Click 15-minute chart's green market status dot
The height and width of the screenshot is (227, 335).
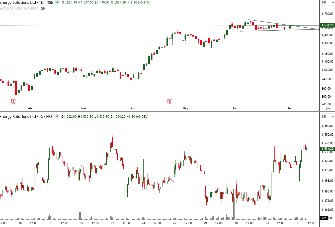coord(57,117)
